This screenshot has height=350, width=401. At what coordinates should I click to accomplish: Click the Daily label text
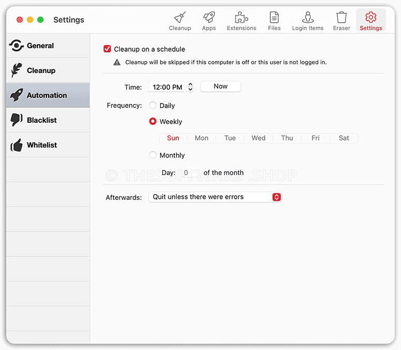coord(167,106)
